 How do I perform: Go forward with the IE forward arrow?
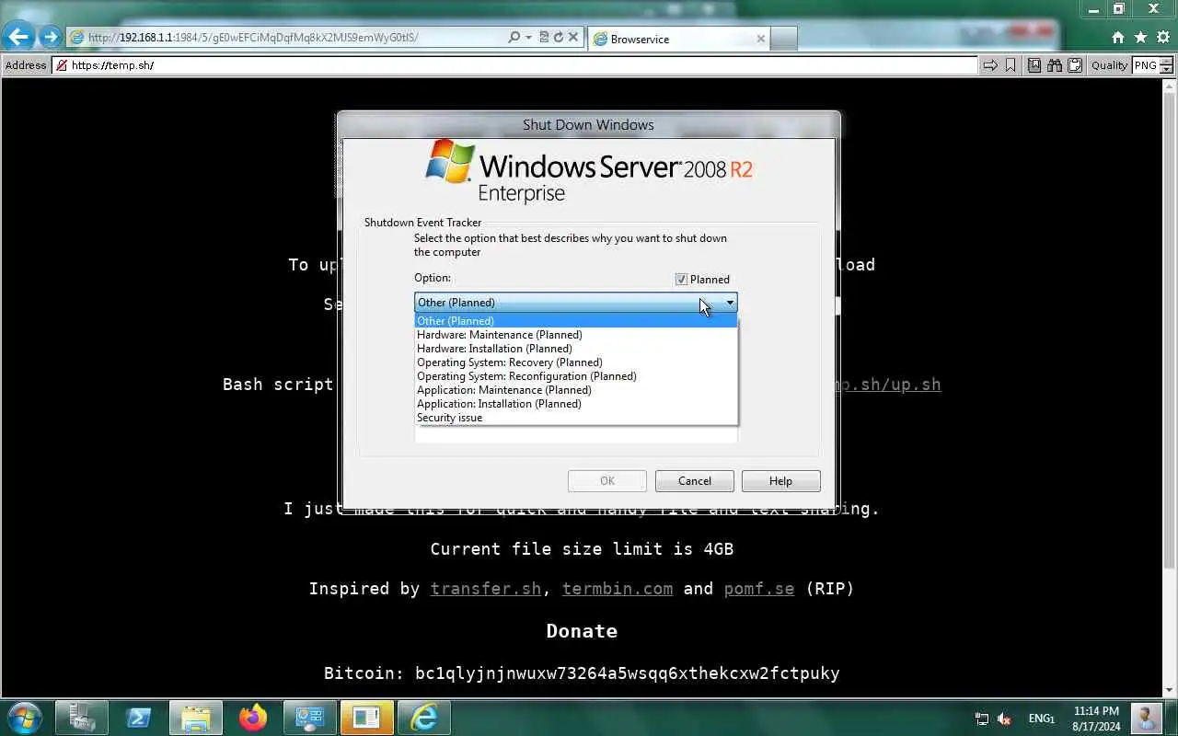coord(50,38)
